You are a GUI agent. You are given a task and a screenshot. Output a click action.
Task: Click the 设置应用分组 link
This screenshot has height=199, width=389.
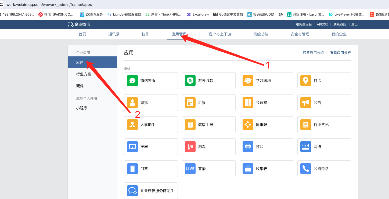click(x=313, y=53)
